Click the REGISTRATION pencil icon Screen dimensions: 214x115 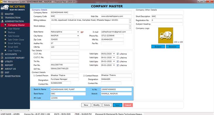coord(2,76)
